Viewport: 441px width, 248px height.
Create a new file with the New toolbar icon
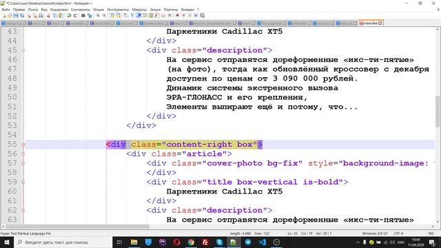[4, 15]
